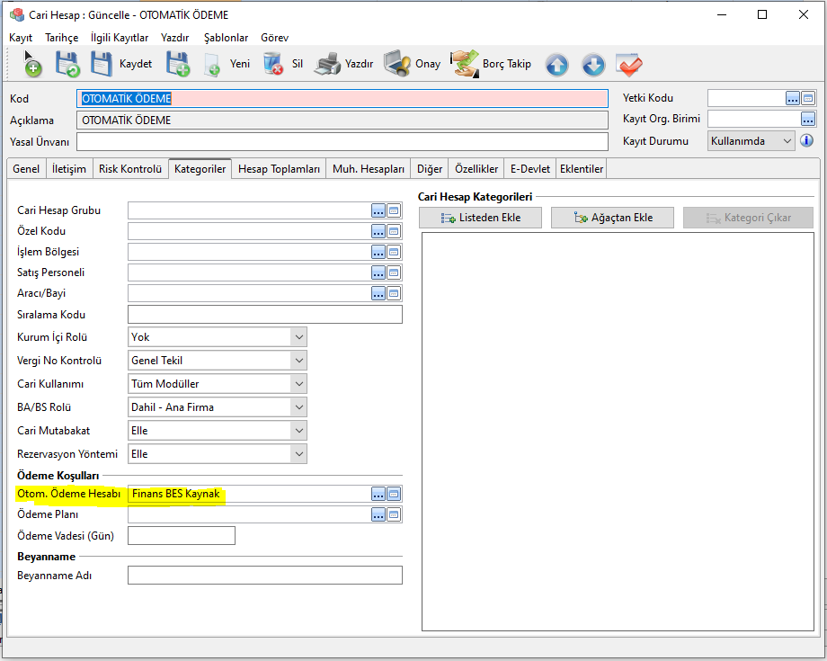The width and height of the screenshot is (827, 661).
Task: Click the Onay approval icon
Action: click(397, 64)
